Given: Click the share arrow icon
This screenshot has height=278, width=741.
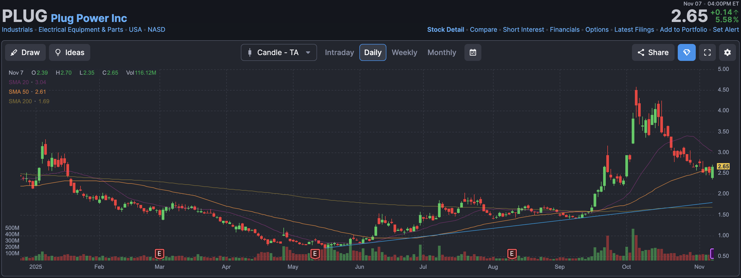Looking at the screenshot, I should [641, 52].
